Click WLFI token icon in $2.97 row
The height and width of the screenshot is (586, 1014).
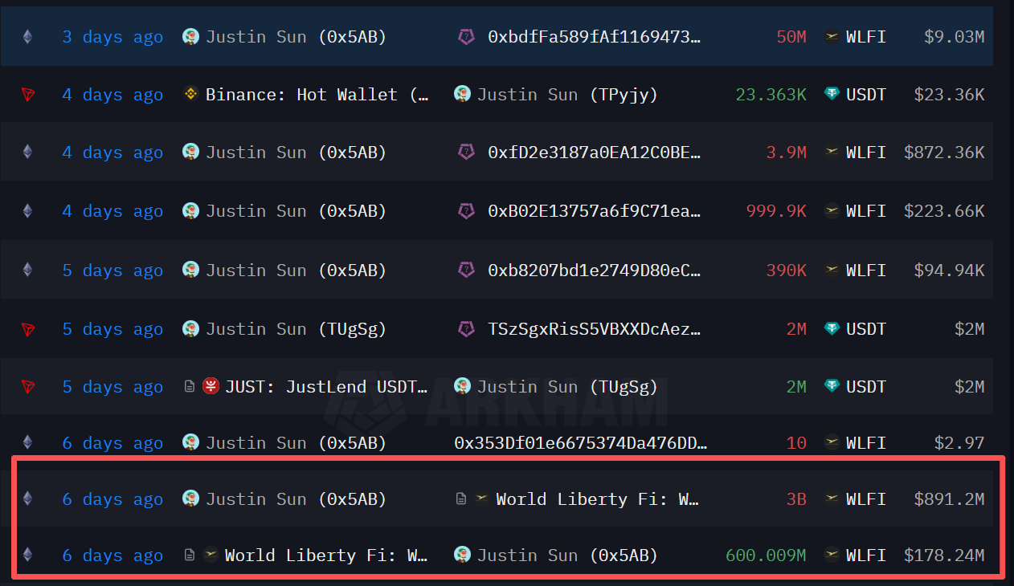[832, 442]
